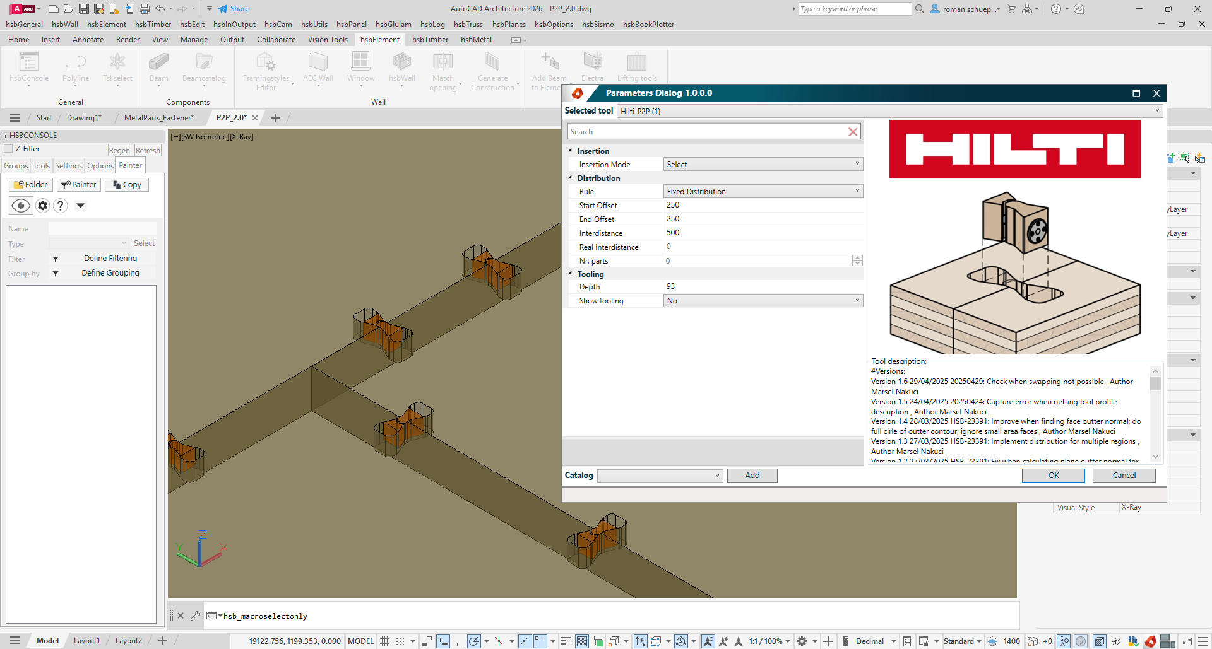The height and width of the screenshot is (649, 1212).
Task: Click the Electra tool icon
Action: pos(592,63)
